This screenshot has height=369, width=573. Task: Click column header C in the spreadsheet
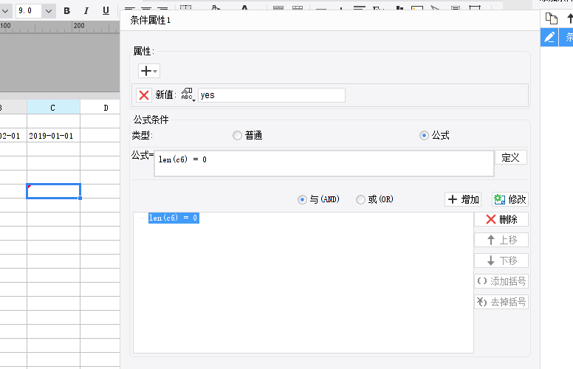[53, 108]
